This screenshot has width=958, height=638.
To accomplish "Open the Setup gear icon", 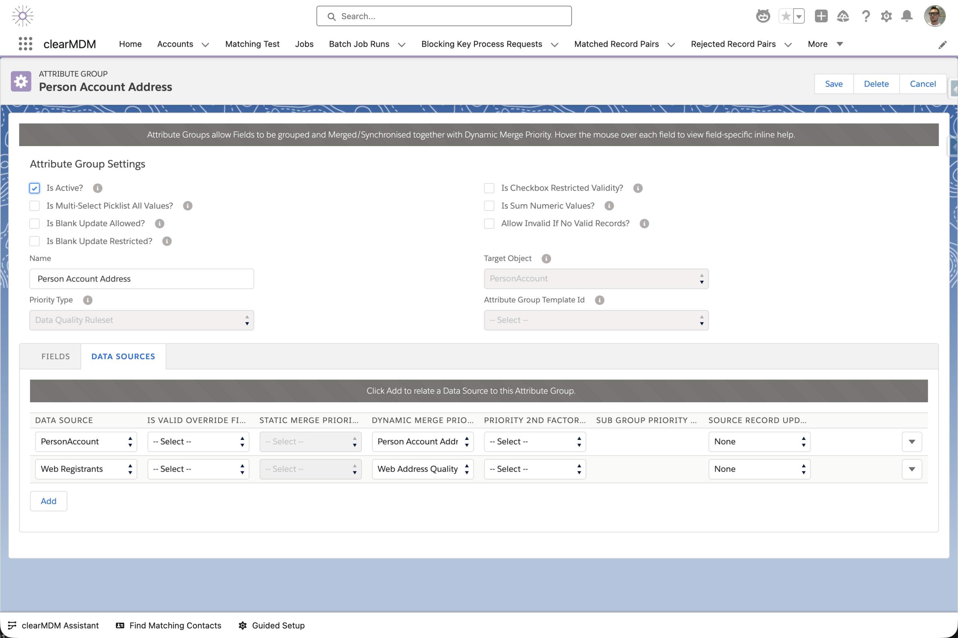I will pos(886,16).
